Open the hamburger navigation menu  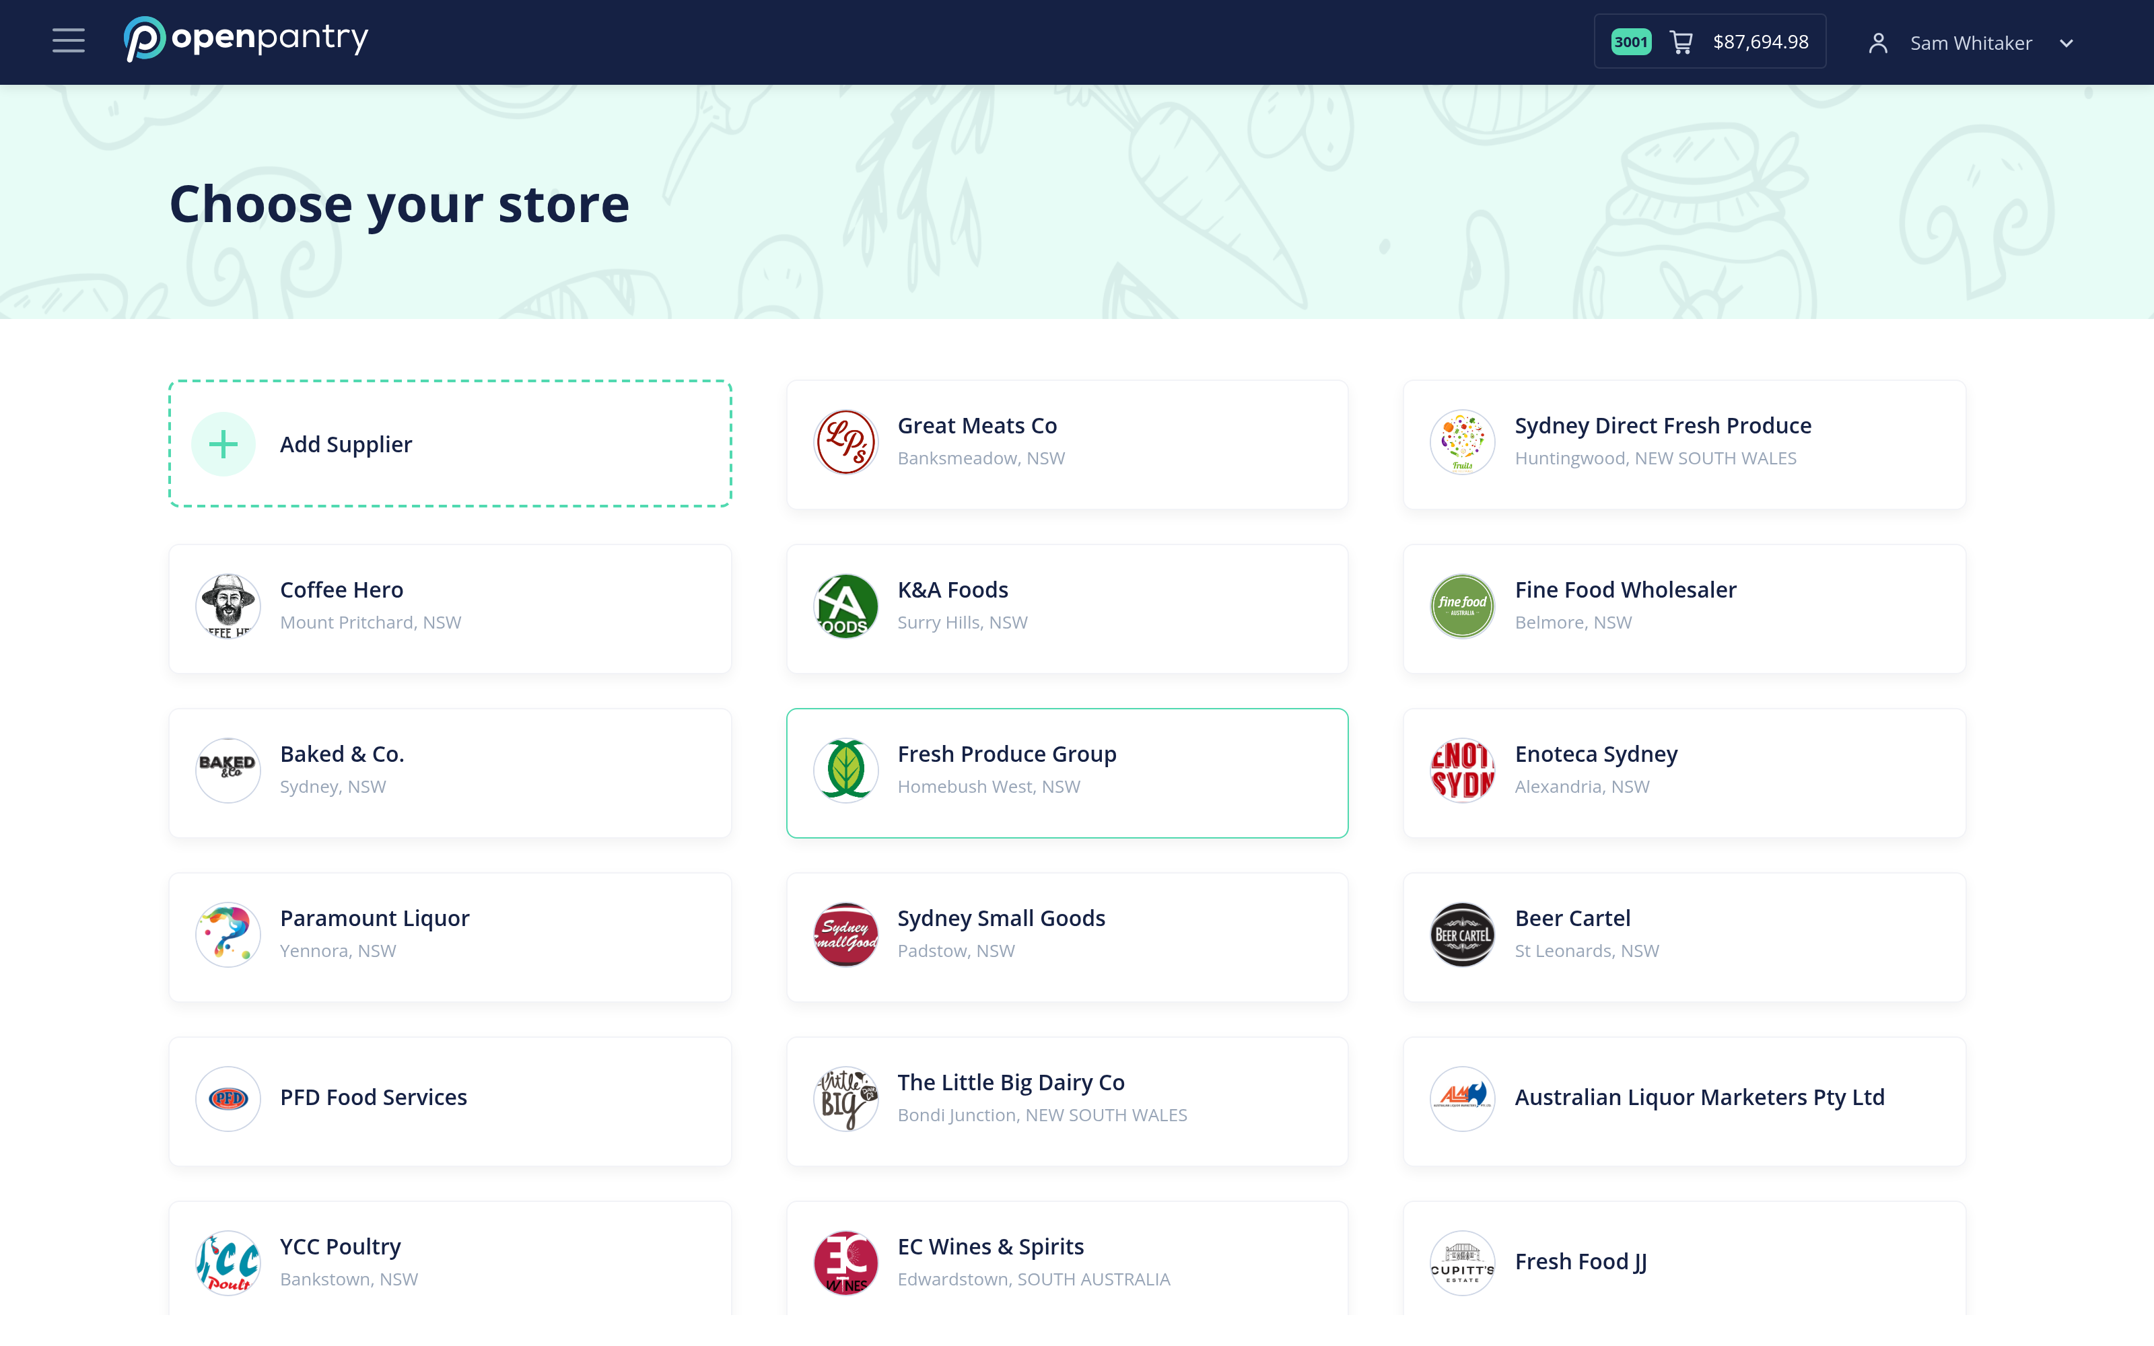coord(69,41)
